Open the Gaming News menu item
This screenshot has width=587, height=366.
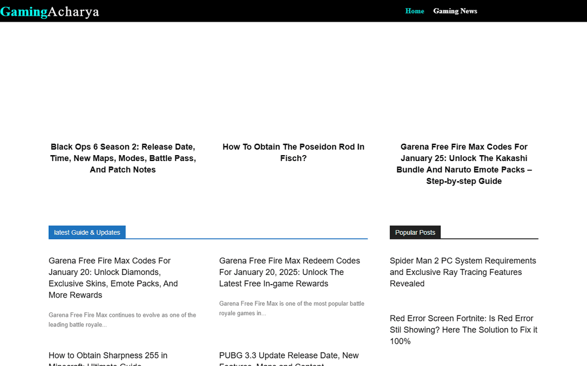click(455, 11)
